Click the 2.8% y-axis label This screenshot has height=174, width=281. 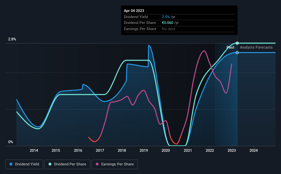12,39
